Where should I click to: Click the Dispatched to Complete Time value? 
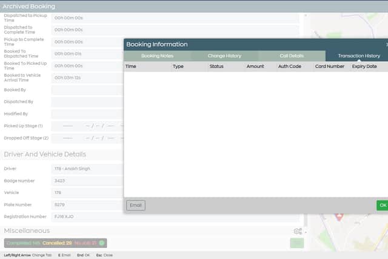tap(175, 30)
